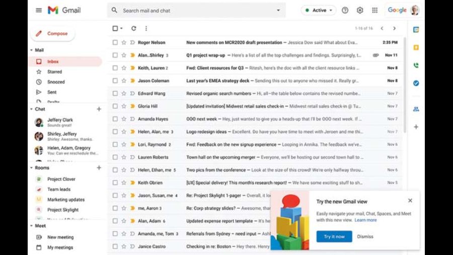Open Q1 project wrap-up email
453x255 pixels.
coord(255,55)
